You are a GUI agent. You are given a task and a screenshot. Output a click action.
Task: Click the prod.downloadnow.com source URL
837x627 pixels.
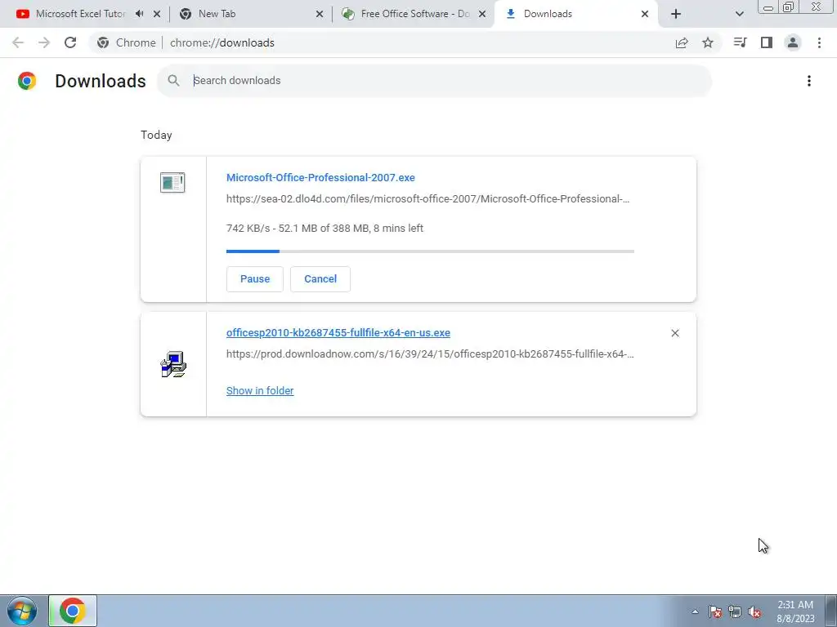(430, 354)
